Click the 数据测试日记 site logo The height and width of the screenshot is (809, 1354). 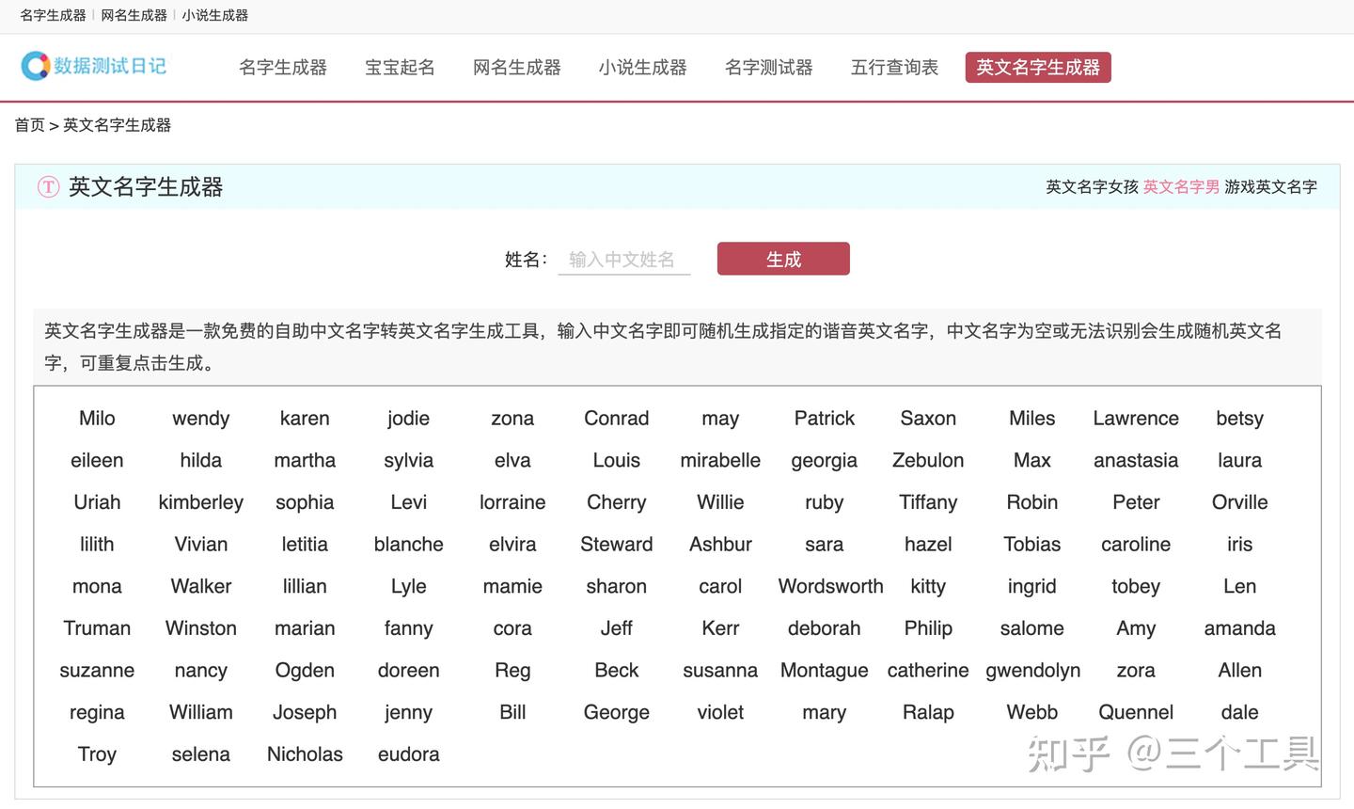(x=93, y=66)
